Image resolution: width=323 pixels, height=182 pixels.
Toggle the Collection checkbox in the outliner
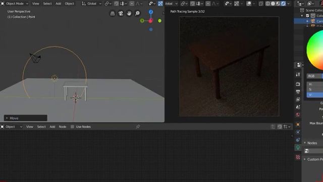307,16
